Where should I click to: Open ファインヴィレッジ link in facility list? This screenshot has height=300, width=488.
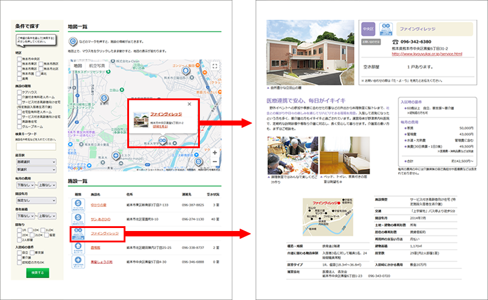point(104,232)
